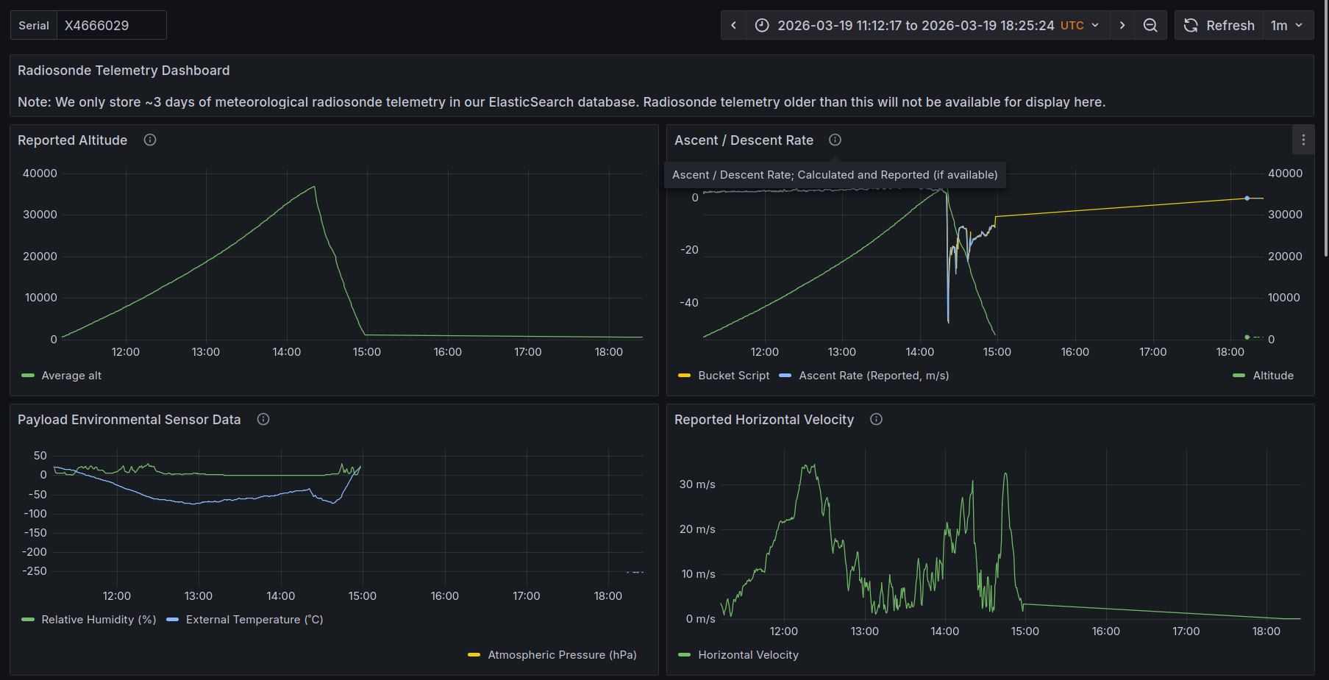Click the info icon beside Reported Altitude

[150, 140]
